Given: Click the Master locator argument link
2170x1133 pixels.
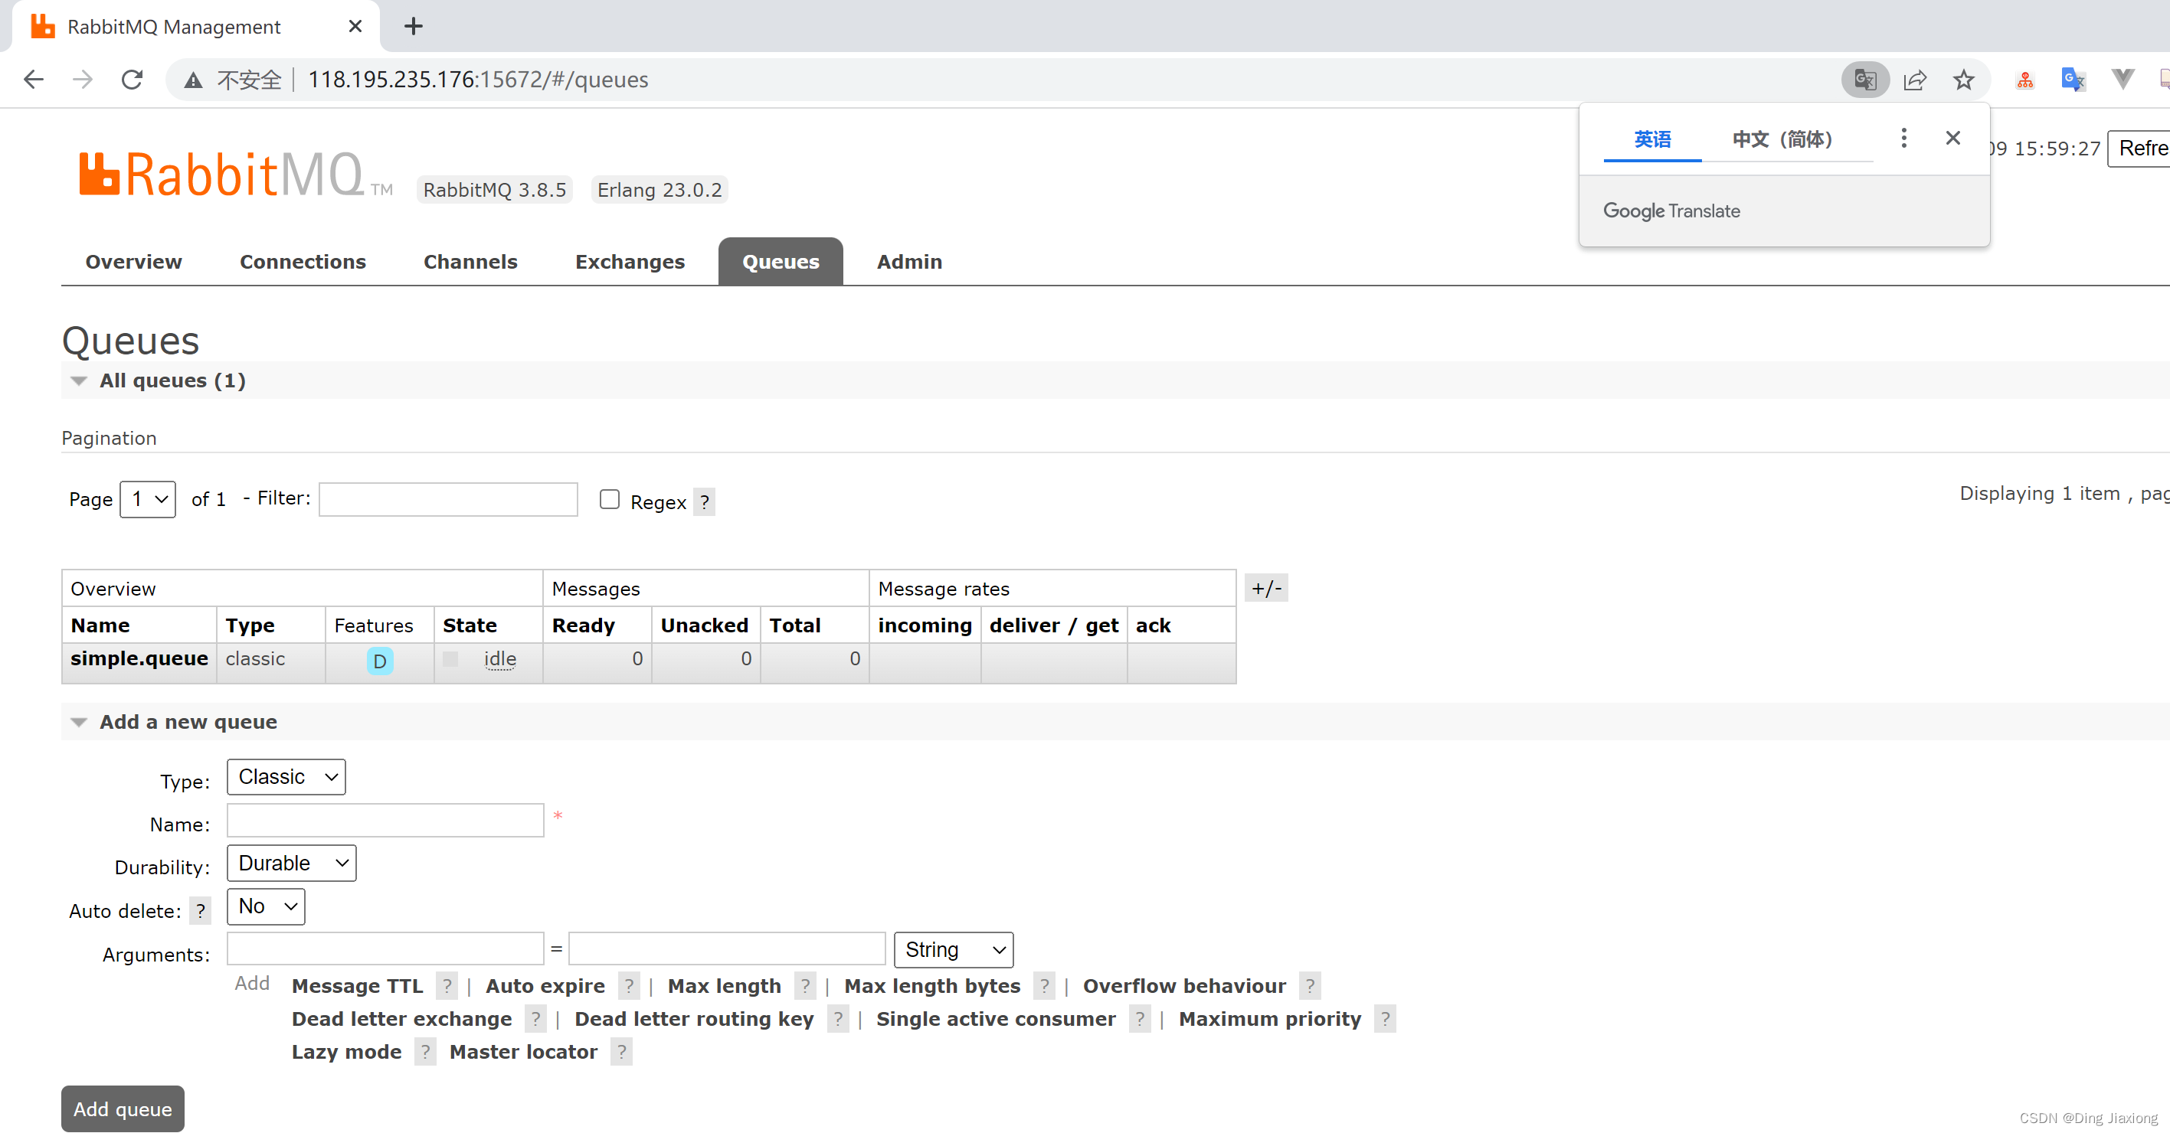Looking at the screenshot, I should [x=523, y=1051].
